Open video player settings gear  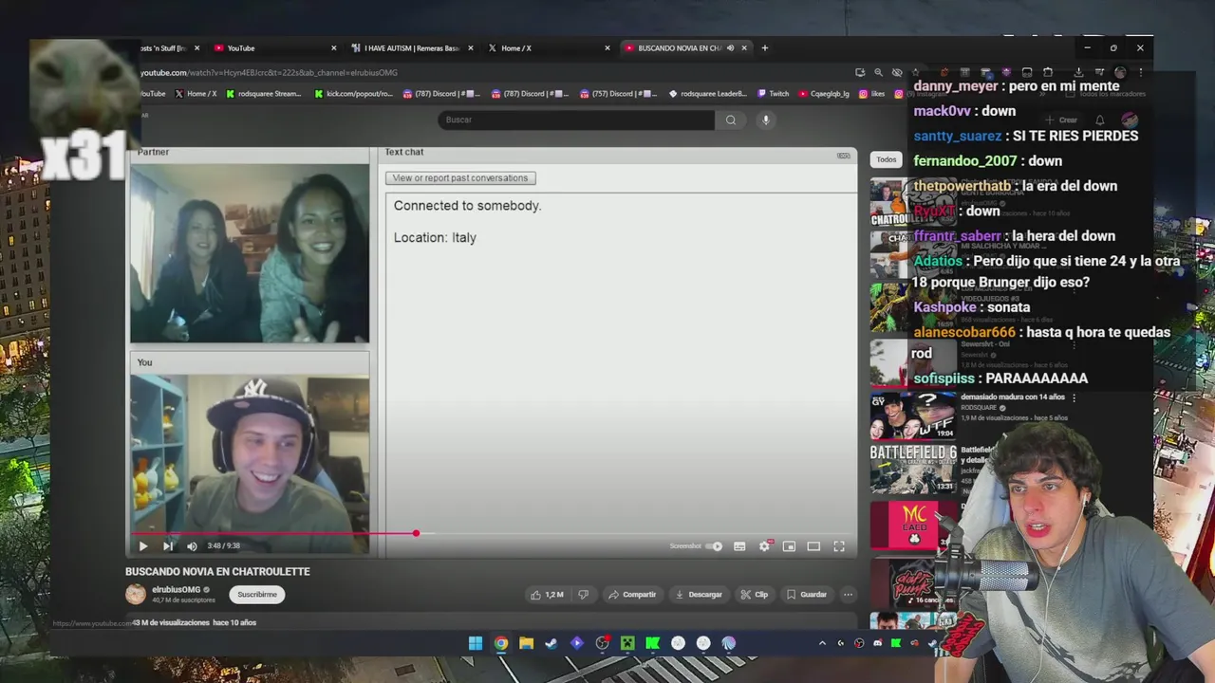(x=764, y=546)
